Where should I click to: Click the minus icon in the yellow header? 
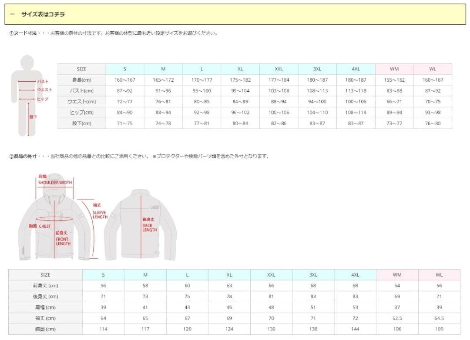pos(12,14)
